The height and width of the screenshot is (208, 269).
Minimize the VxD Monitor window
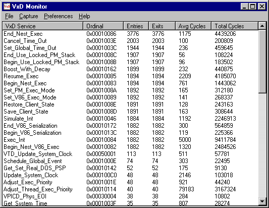244,7
